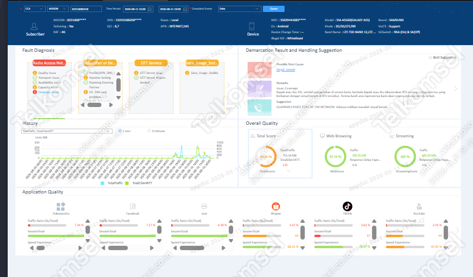Select the Streaming quality card
473x277 pixels.
[419, 154]
